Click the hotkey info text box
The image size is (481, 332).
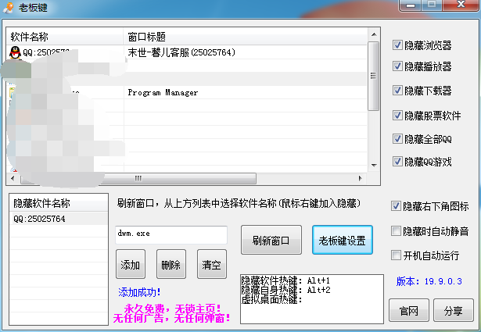[x=312, y=299]
